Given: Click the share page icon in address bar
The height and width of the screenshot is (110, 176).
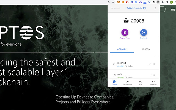Looking at the screenshot, I should (109, 2).
